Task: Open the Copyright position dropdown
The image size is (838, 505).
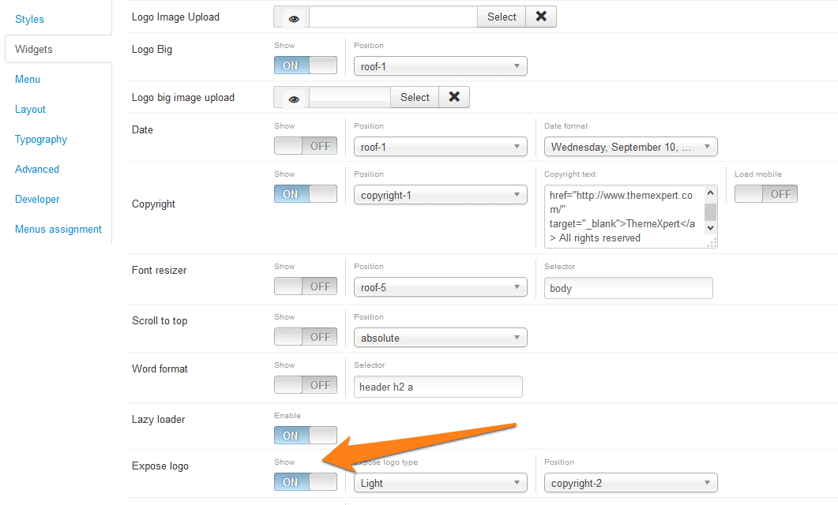Action: pos(440,195)
